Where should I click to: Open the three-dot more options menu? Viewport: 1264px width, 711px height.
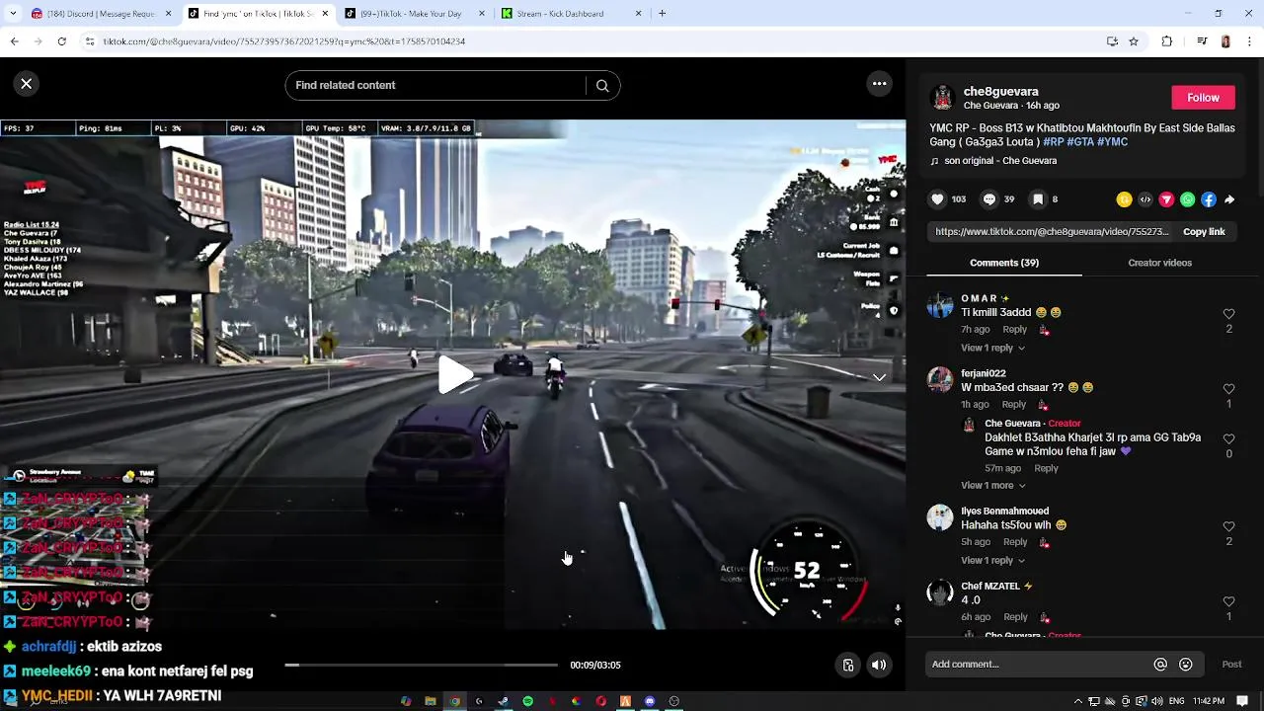pos(879,84)
